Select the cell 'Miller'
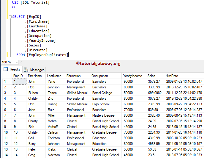This screenshot has height=158, width=204. pos(55,115)
